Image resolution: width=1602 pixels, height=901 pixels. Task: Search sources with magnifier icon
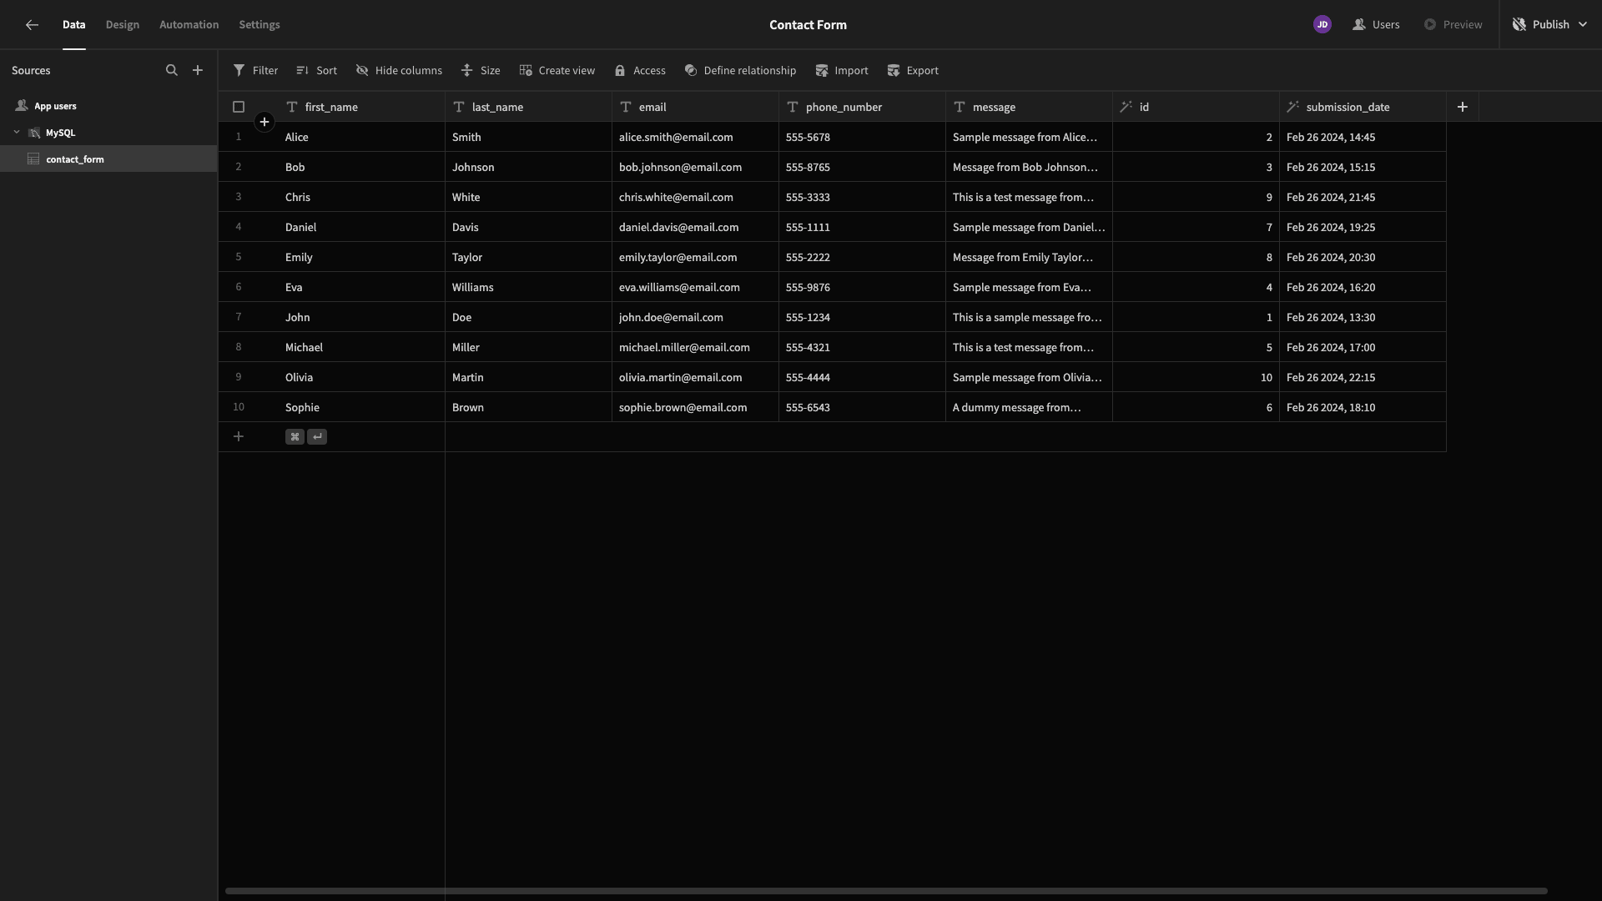172,71
